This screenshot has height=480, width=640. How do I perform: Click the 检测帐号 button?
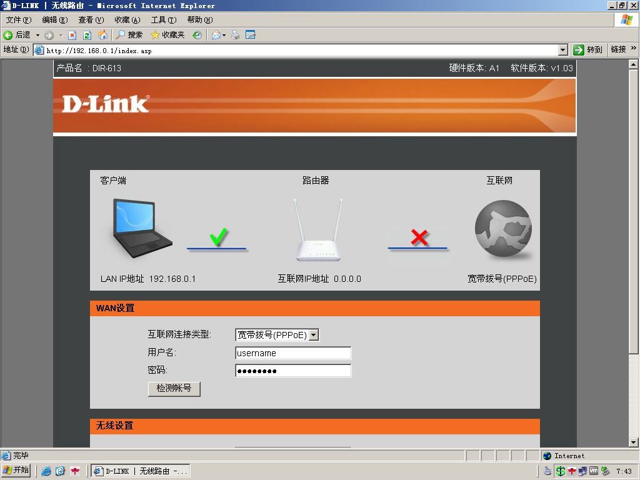click(174, 389)
